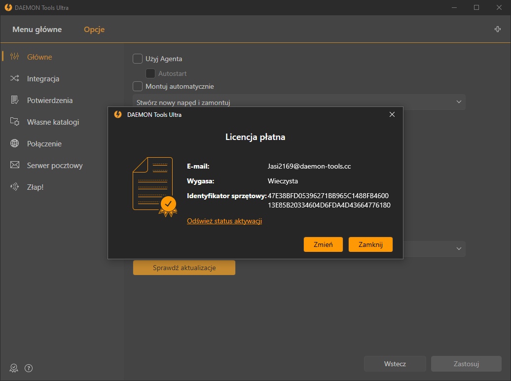The image size is (511, 381).
Task: Open the Potwierdzenia settings section
Action: coord(50,100)
